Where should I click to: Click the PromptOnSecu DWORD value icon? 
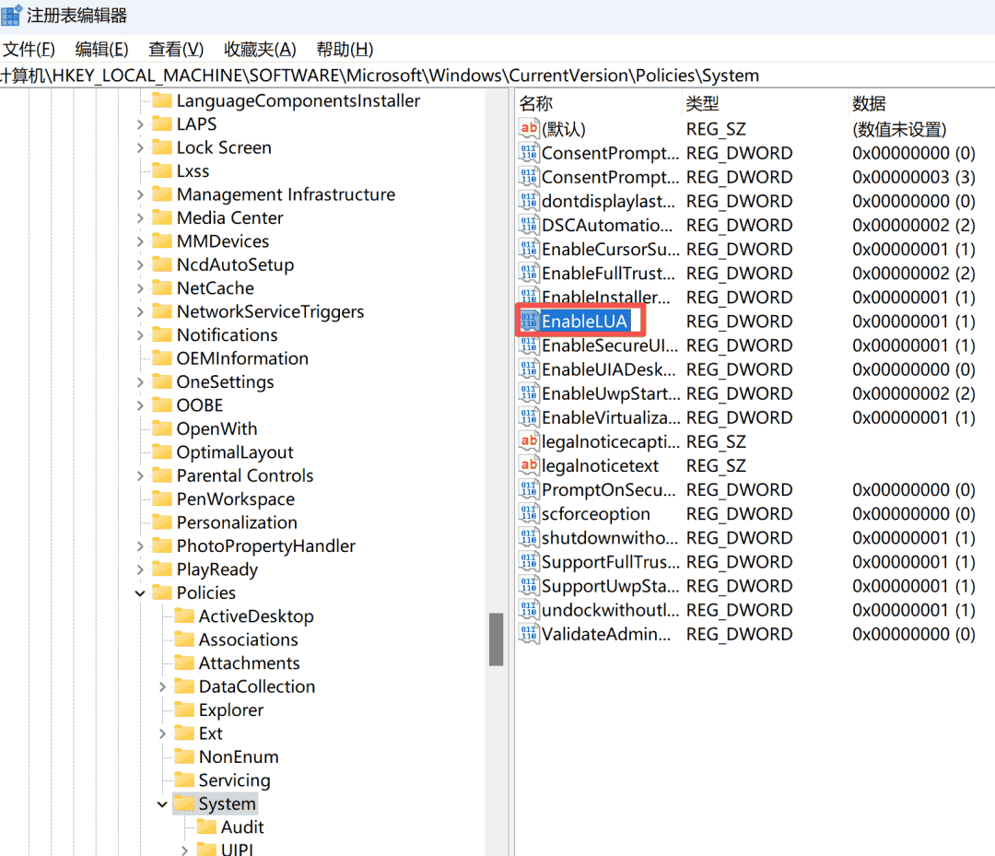point(529,490)
